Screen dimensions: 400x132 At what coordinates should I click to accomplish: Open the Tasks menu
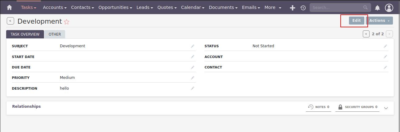click(x=29, y=7)
